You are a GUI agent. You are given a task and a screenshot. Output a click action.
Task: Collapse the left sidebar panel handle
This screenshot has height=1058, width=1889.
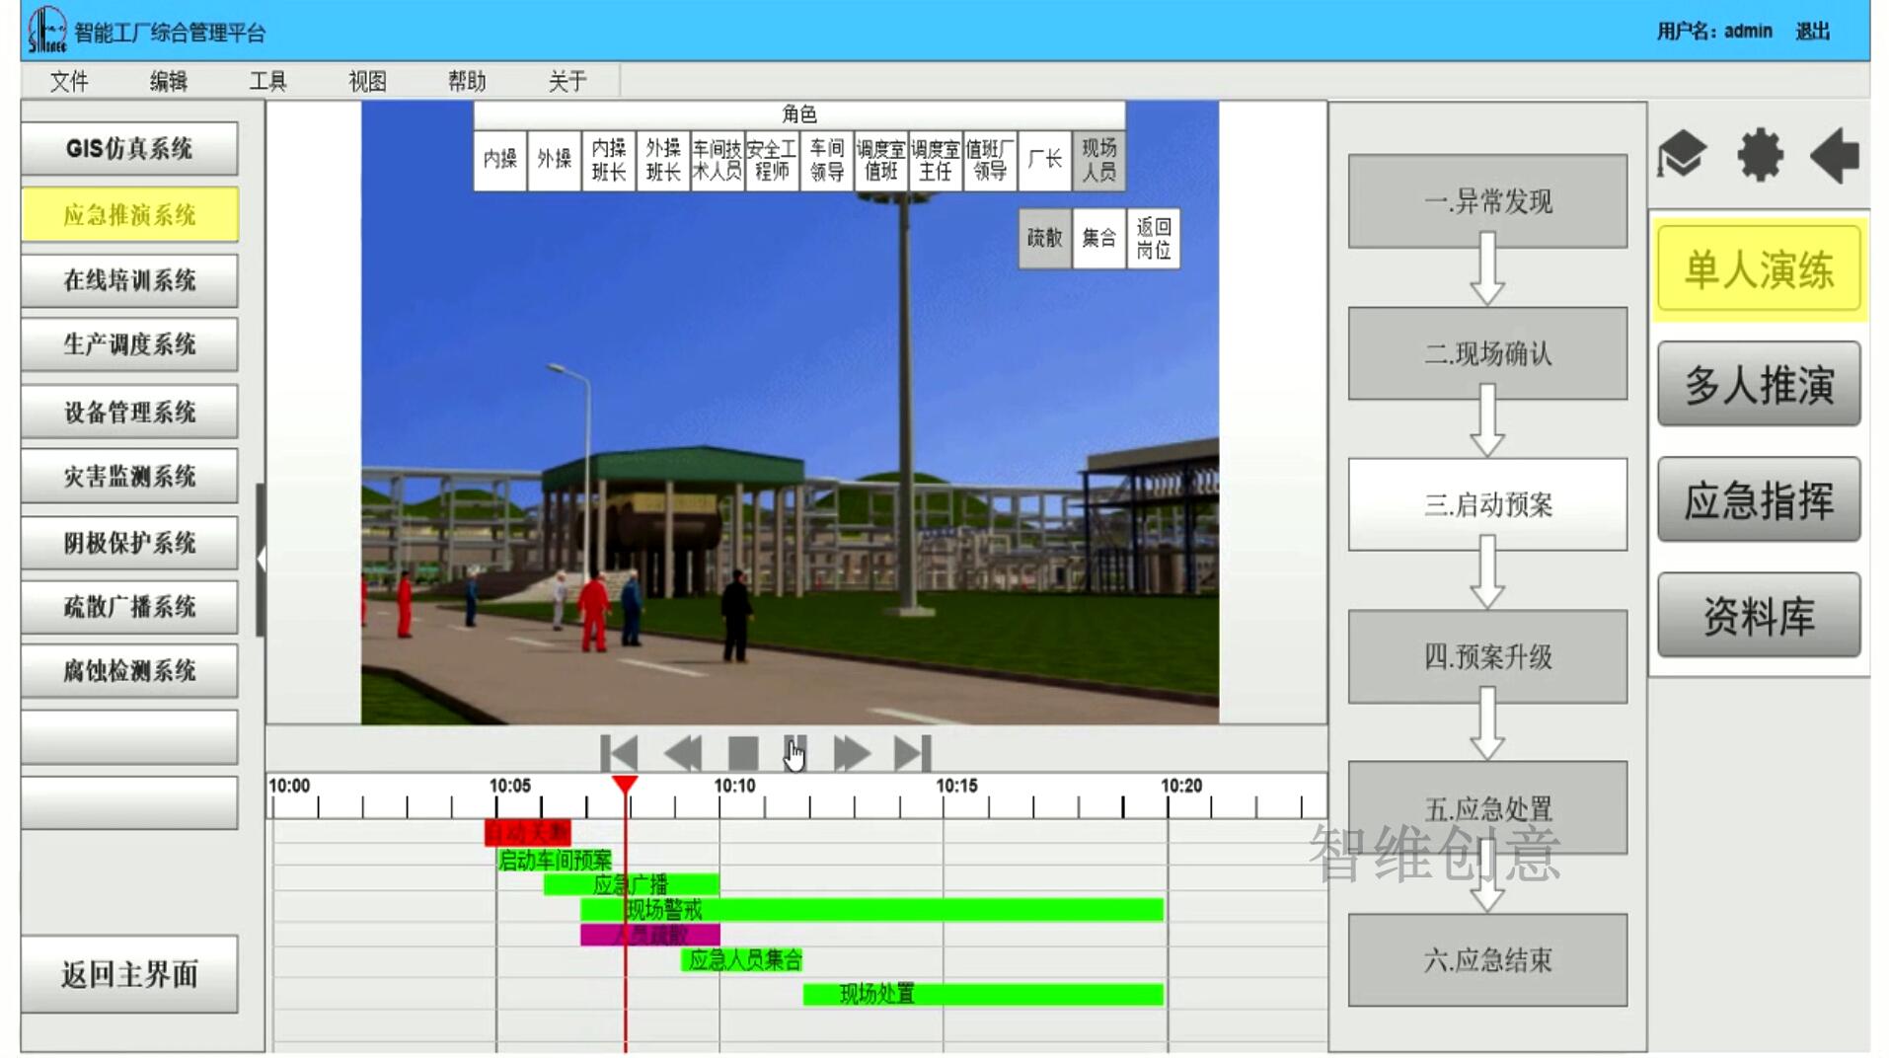click(261, 559)
